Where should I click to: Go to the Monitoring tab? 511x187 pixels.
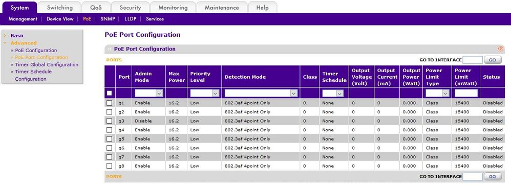point(173,8)
